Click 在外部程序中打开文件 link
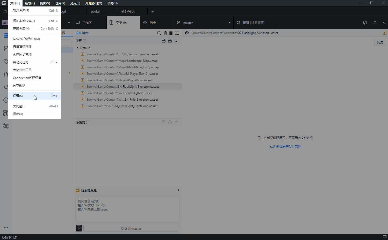 tap(285, 146)
